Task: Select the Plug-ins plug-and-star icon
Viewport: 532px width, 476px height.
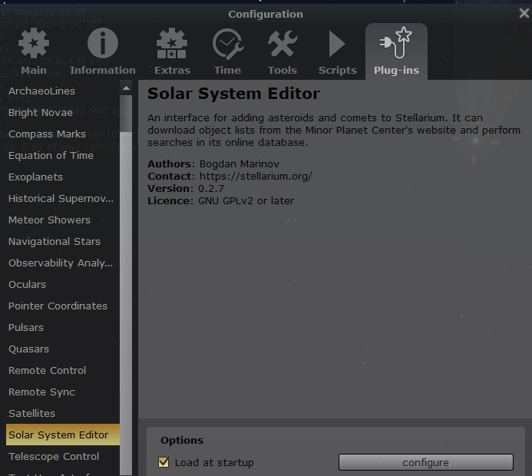Action: 396,43
